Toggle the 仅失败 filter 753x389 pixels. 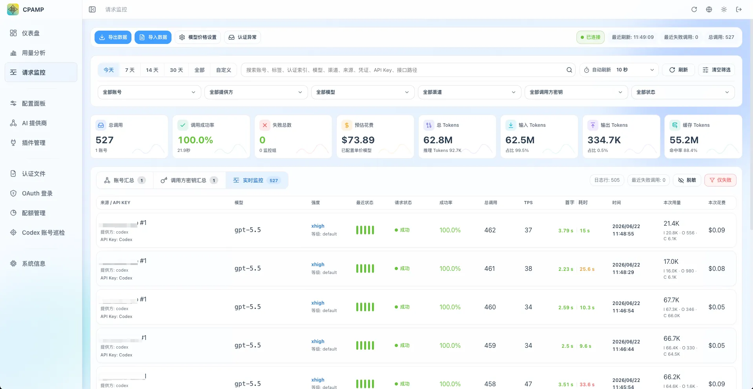pos(720,180)
